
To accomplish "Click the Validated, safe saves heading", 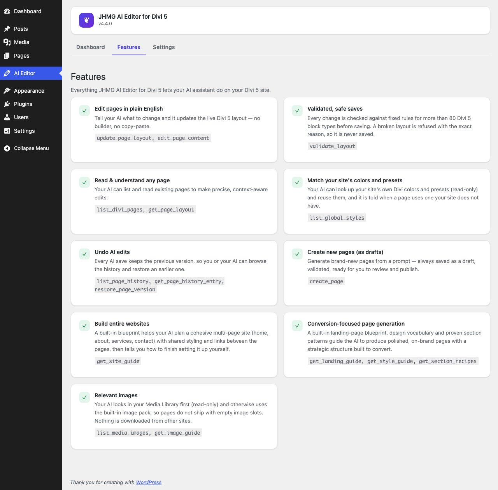I will click(335, 109).
